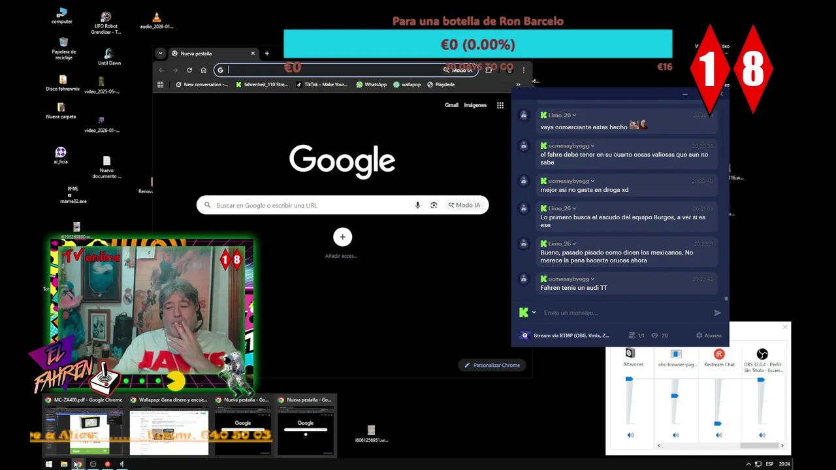Viewport: 836px width, 470px height.
Task: Switch to the Nueva pestaña browser tab
Action: point(212,54)
